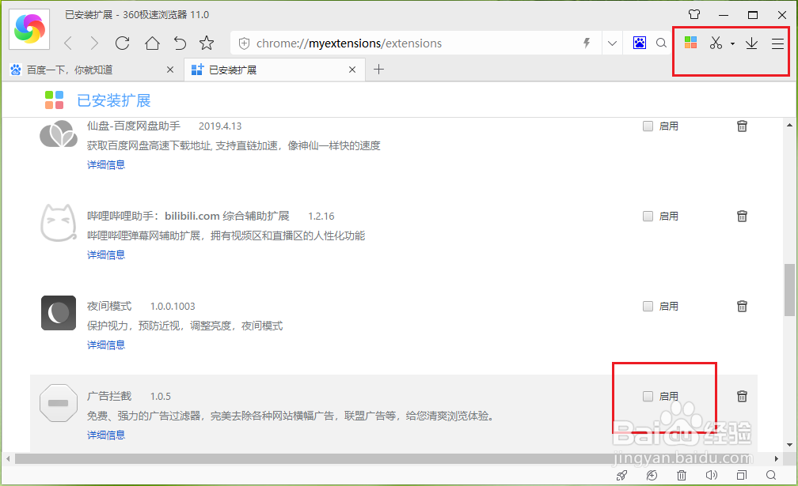
Task: Open the extensions manager icon in toolbar
Action: coord(690,43)
